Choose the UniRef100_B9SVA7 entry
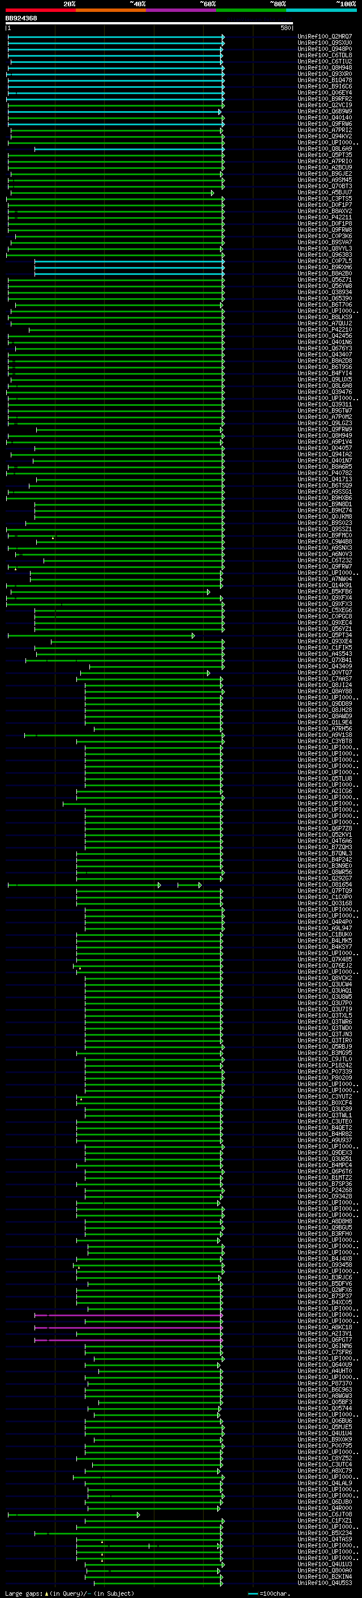 coord(325,242)
